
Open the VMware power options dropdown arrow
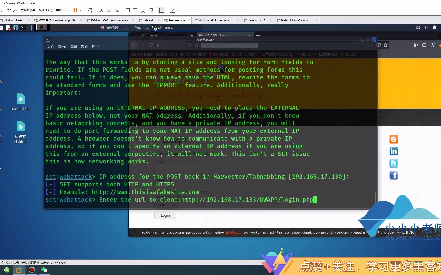point(81,10)
